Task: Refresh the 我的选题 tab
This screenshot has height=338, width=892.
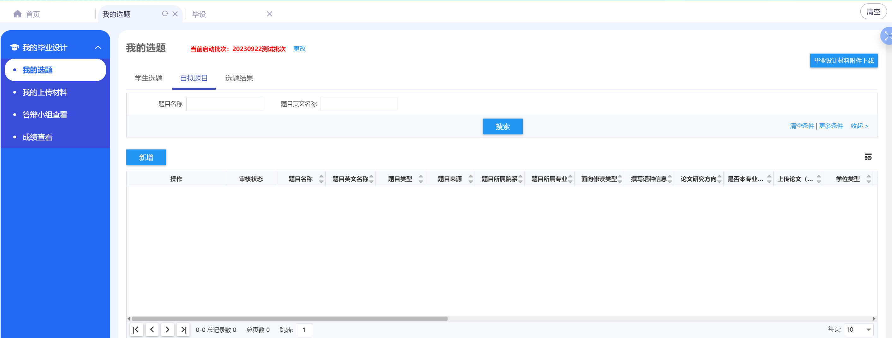Action: pos(165,14)
